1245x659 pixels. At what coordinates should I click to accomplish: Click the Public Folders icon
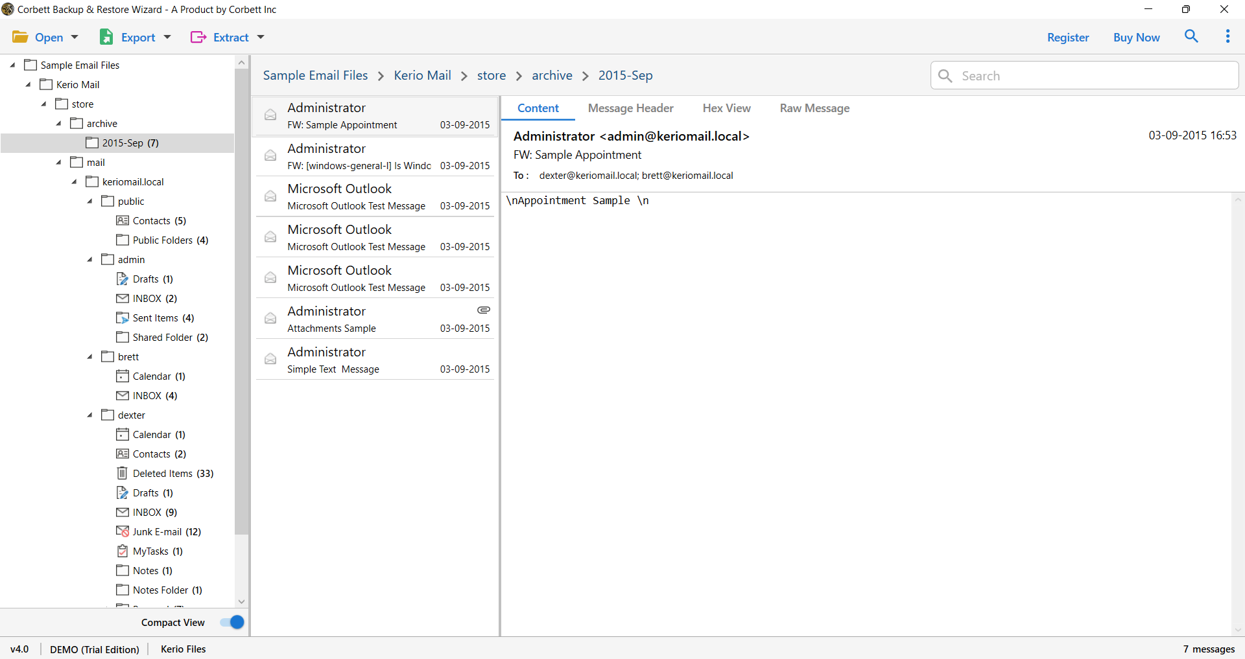click(123, 240)
